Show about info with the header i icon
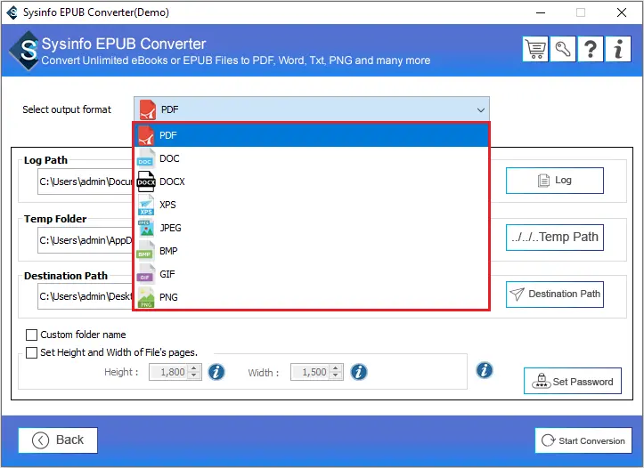The height and width of the screenshot is (468, 644). [618, 49]
